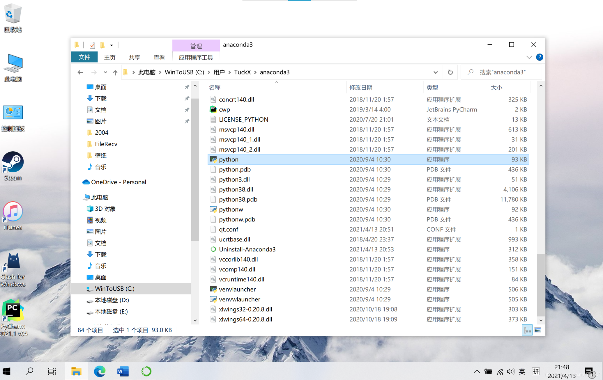The height and width of the screenshot is (380, 603).
Task: Click TuckX in the address breadcrumb
Action: tap(242, 72)
